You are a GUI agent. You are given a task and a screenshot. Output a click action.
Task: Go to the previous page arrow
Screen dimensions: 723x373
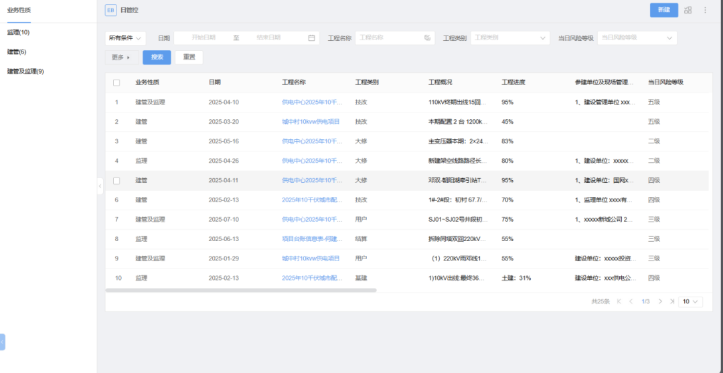click(631, 301)
